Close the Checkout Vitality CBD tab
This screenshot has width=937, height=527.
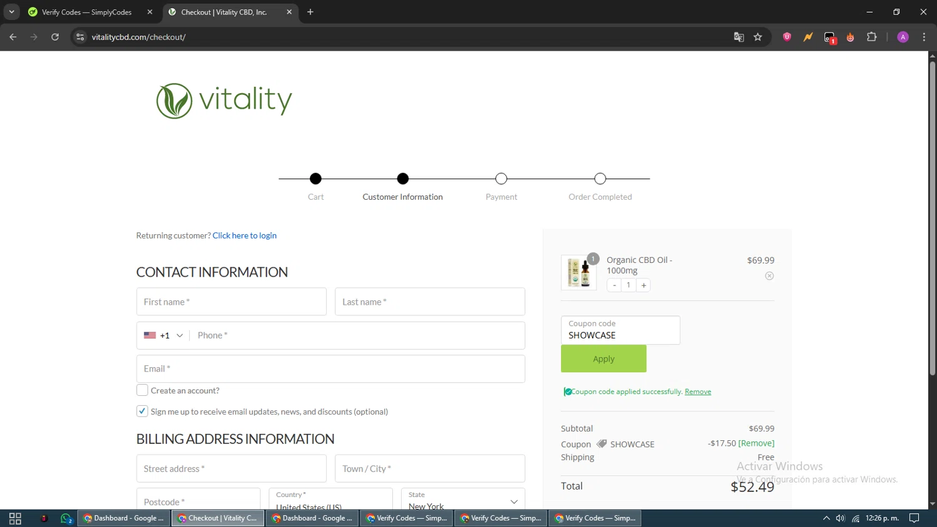pyautogui.click(x=289, y=12)
